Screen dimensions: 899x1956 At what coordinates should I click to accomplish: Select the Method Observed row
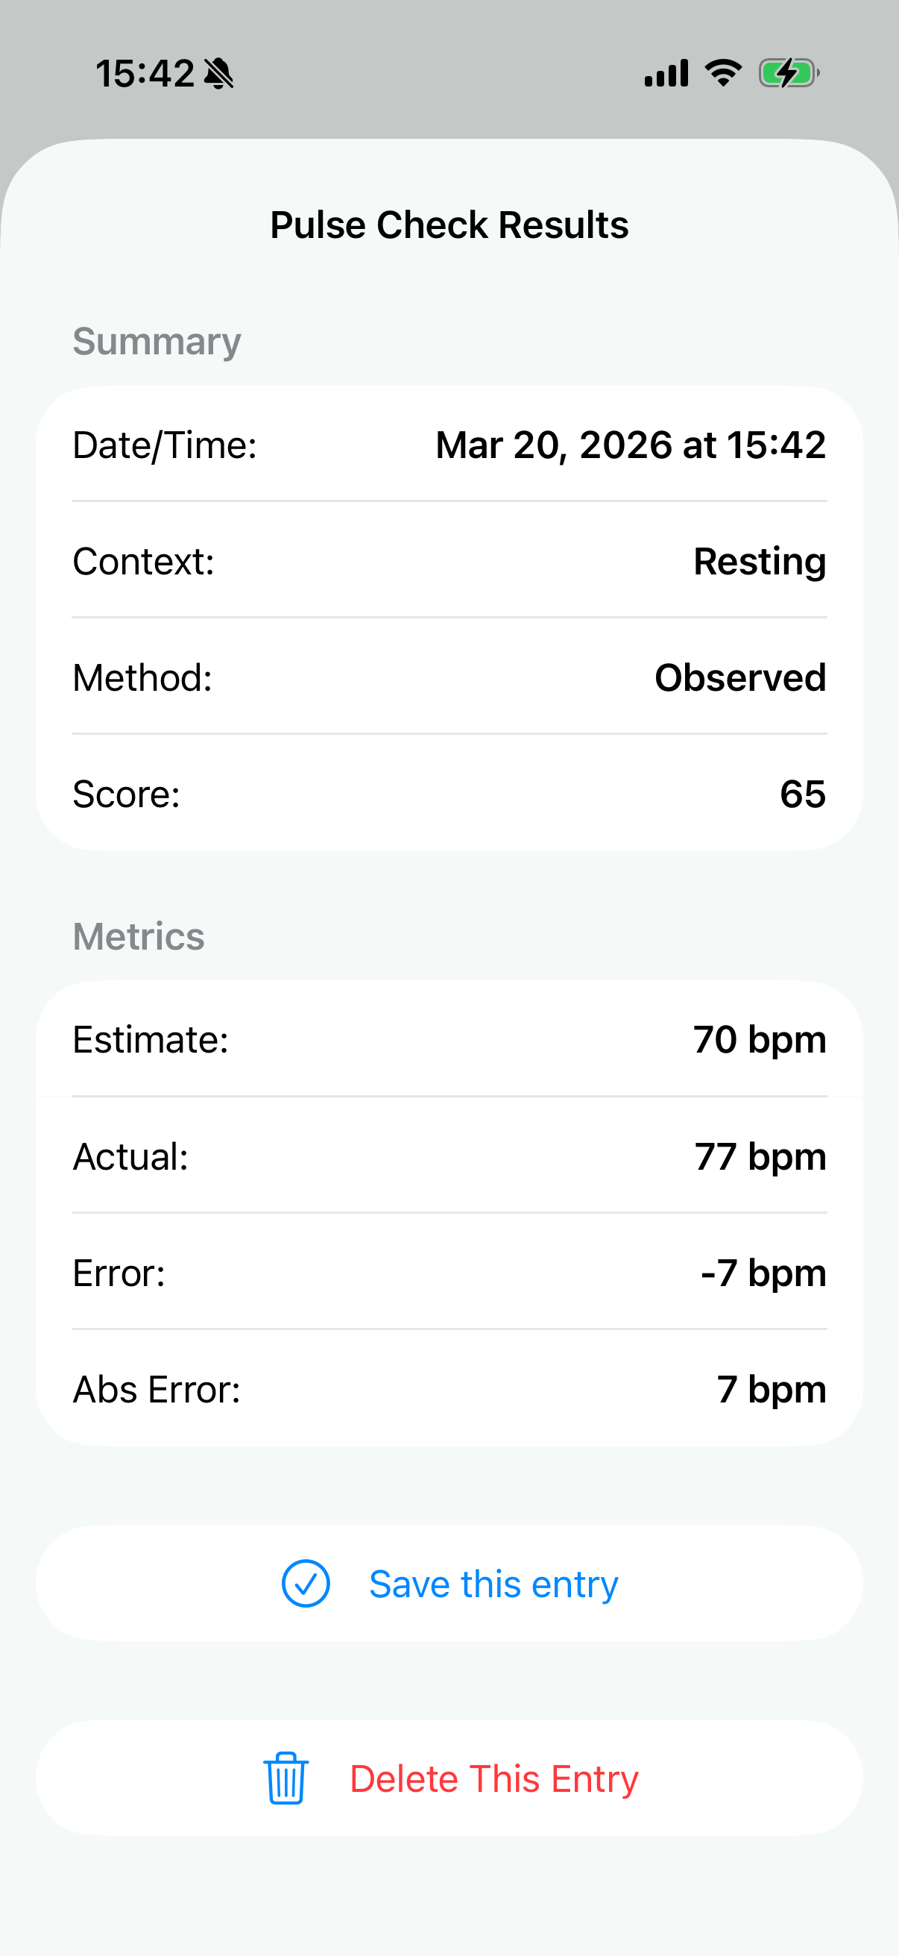tap(449, 678)
